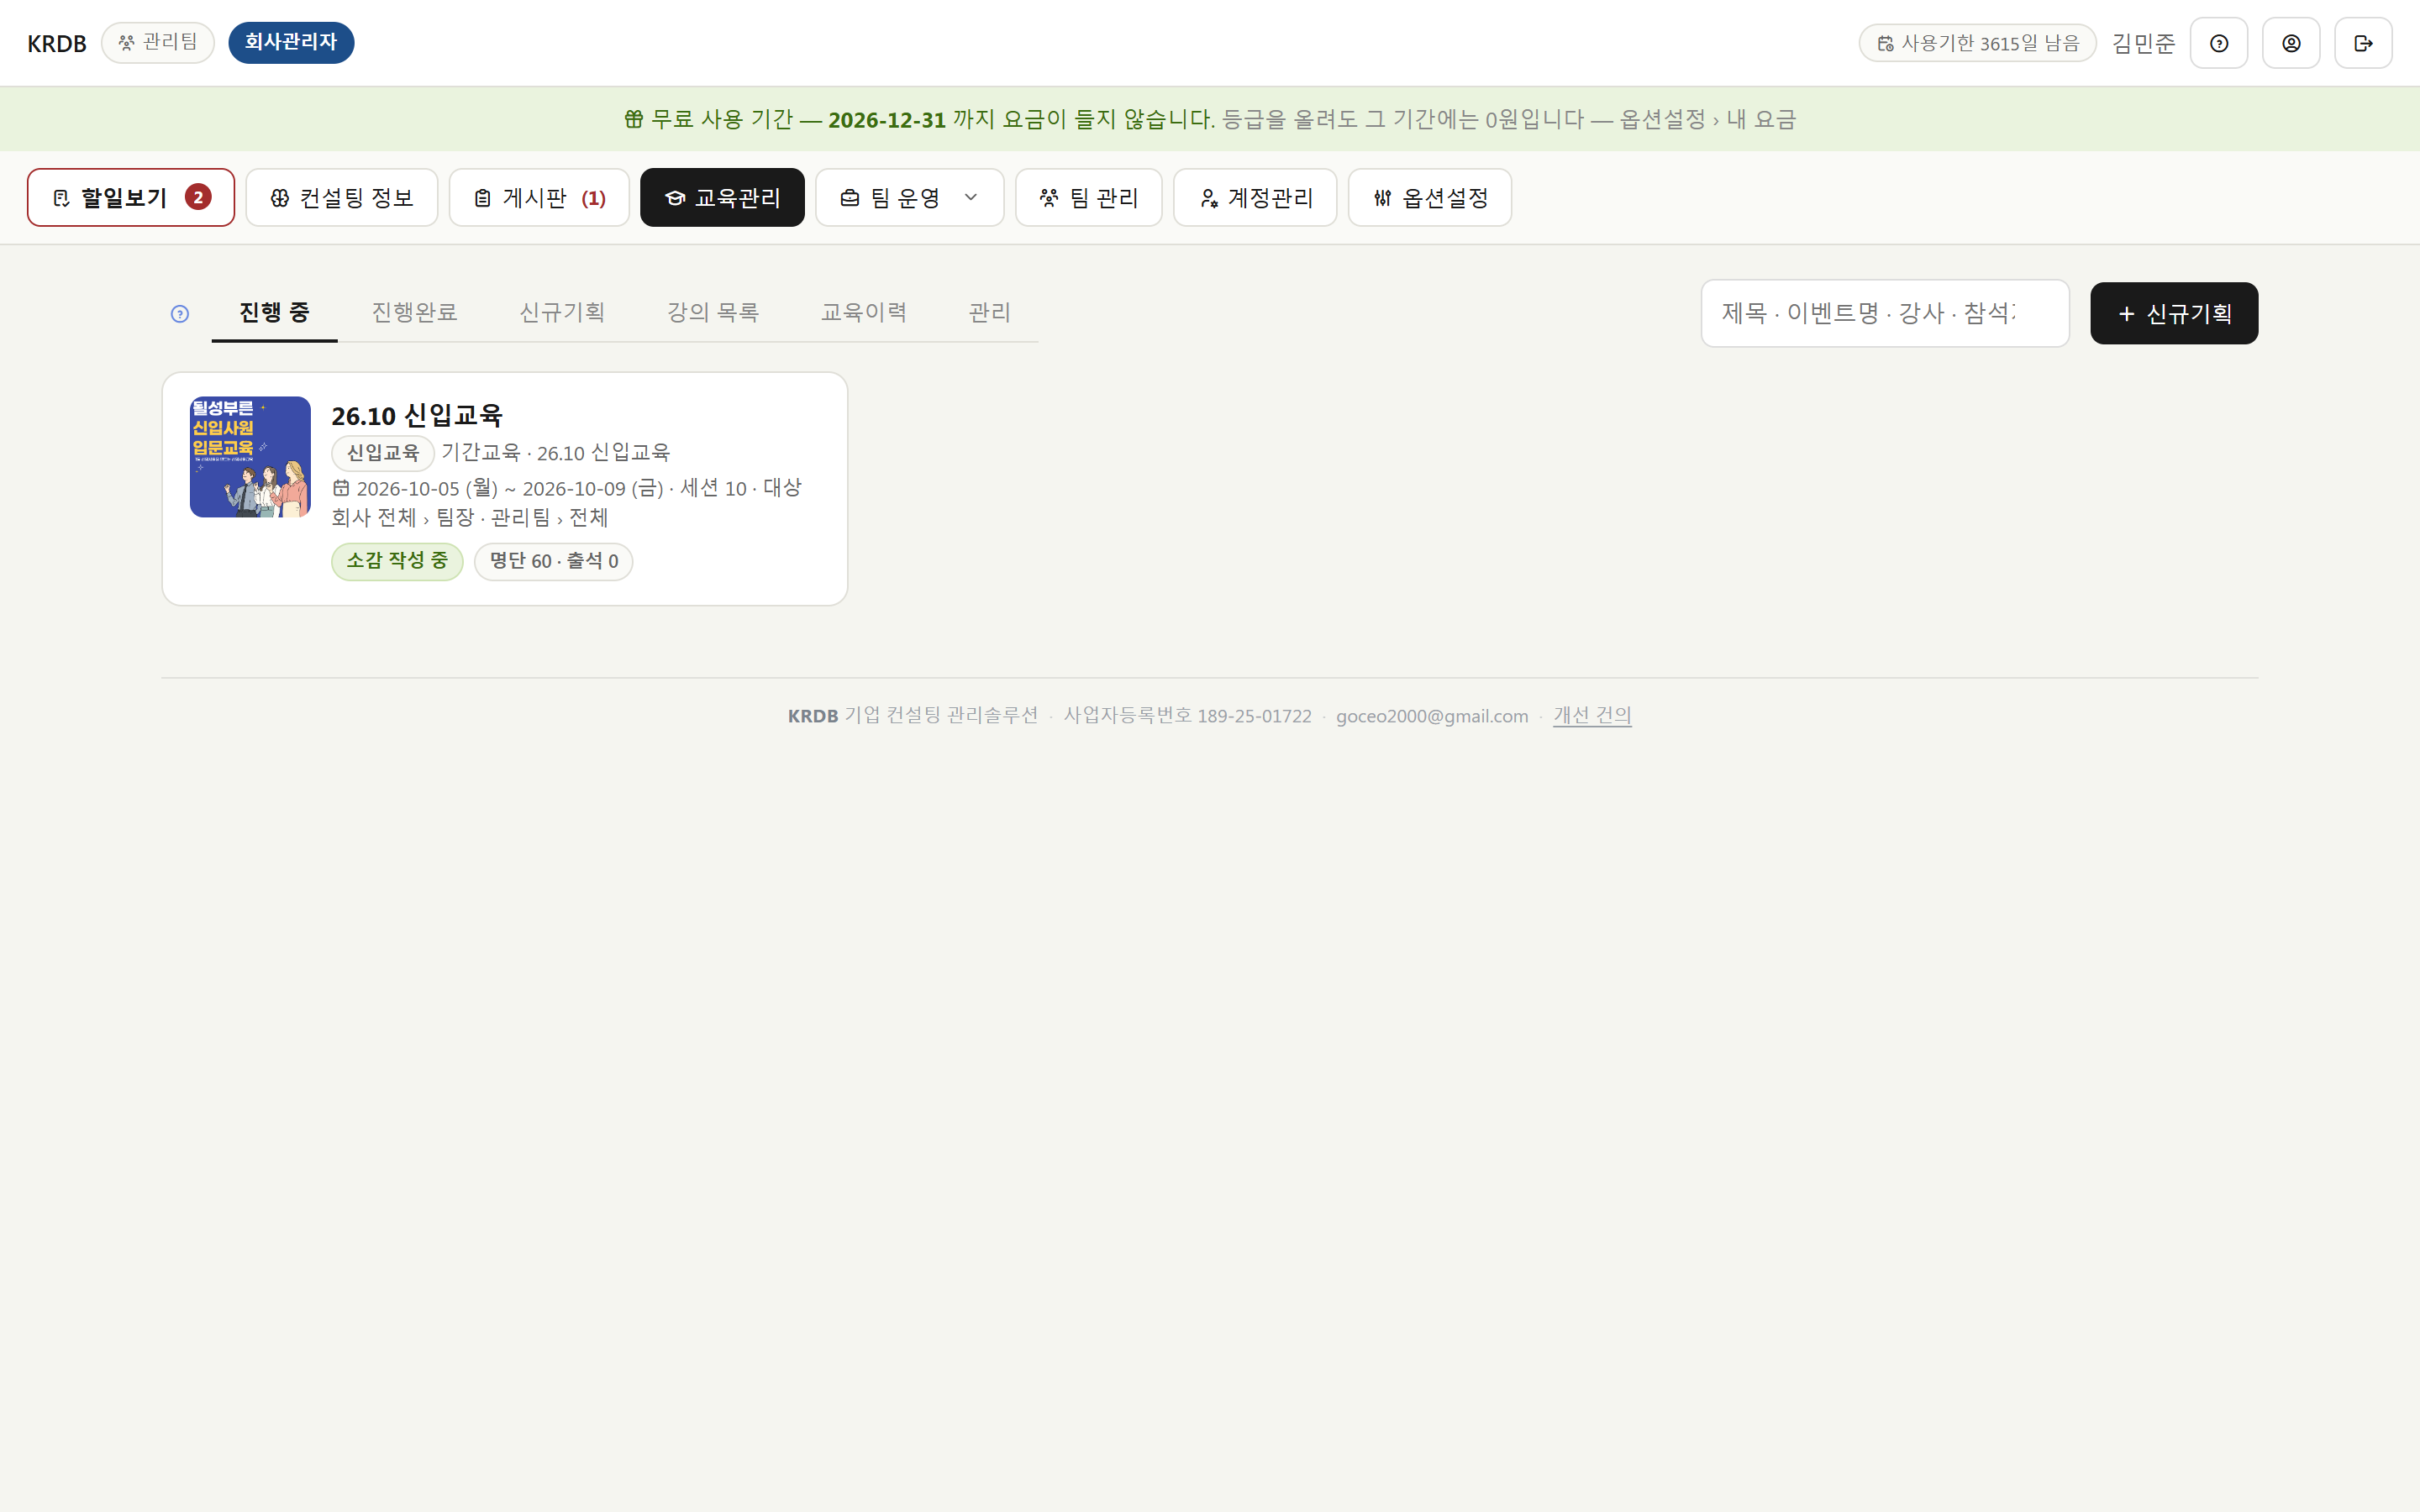
Task: Click the people icon on 팀 관리
Action: [x=1049, y=198]
